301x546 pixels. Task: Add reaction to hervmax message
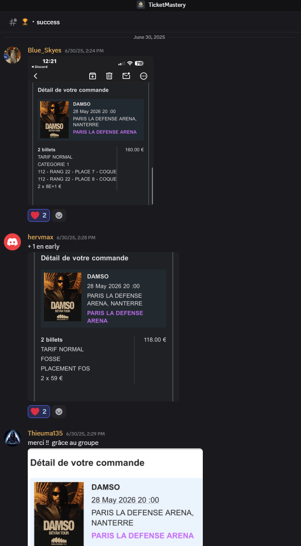click(x=59, y=412)
